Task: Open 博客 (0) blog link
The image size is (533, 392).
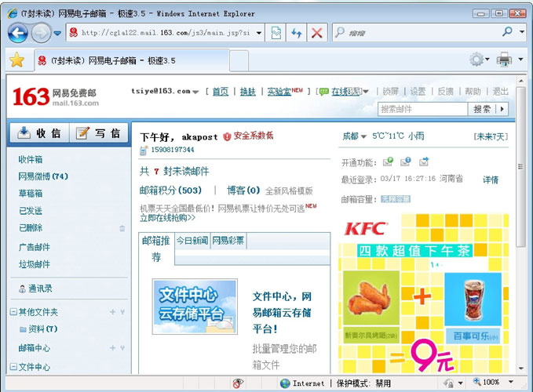Action: [x=243, y=191]
